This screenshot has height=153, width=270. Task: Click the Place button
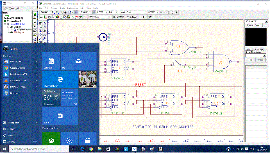click(x=261, y=60)
